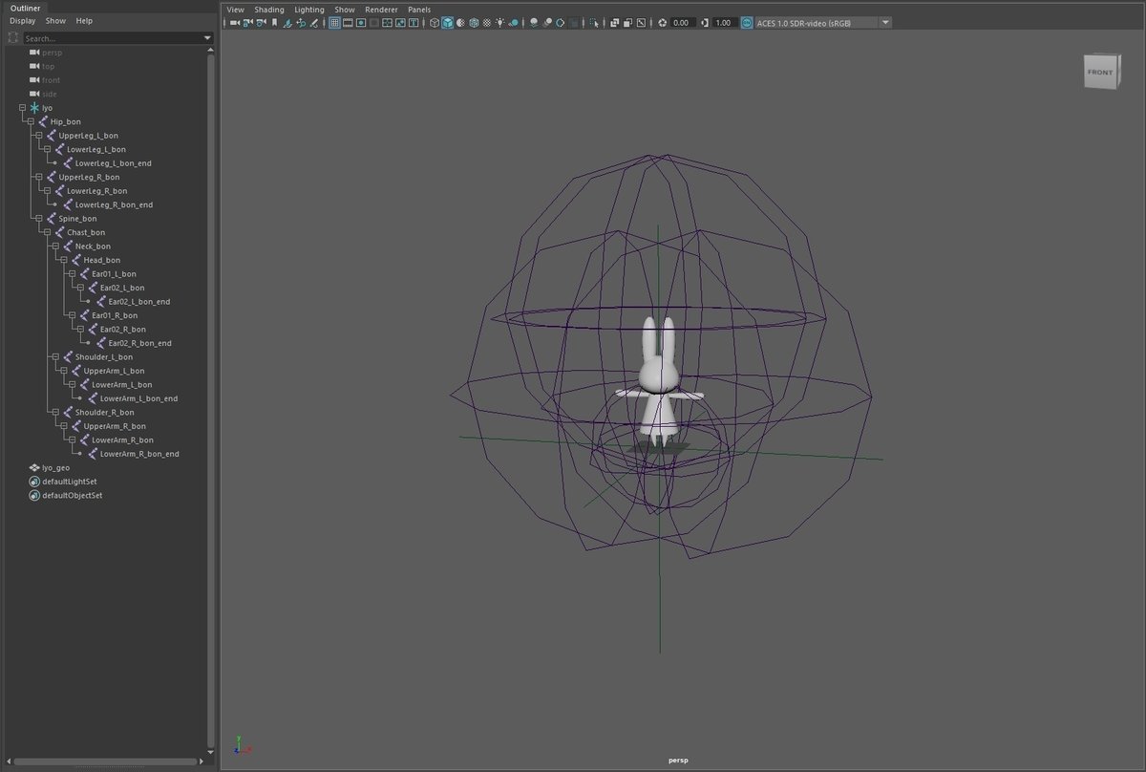
Task: Open the Outliner search filter dropdown arrow
Action: 207,38
